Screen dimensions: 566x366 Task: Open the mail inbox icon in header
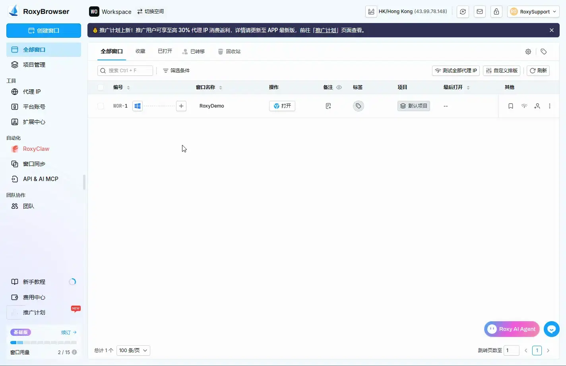480,12
